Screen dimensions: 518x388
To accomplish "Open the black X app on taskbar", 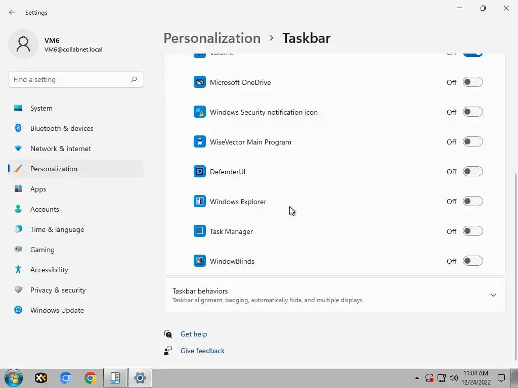I will pyautogui.click(x=41, y=378).
